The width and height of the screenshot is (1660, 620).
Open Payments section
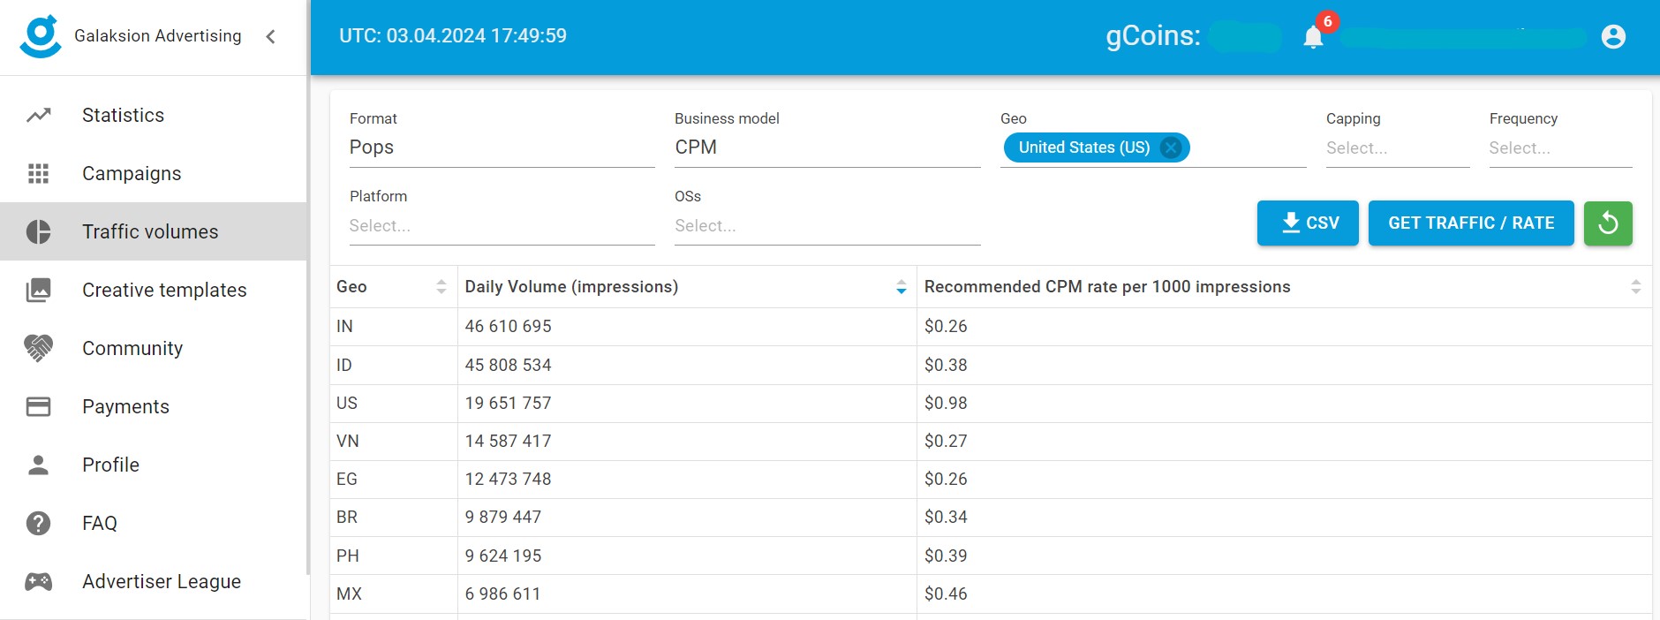(x=154, y=406)
